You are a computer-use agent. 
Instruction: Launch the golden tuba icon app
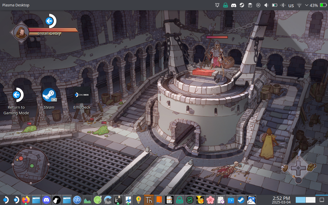(200, 200)
